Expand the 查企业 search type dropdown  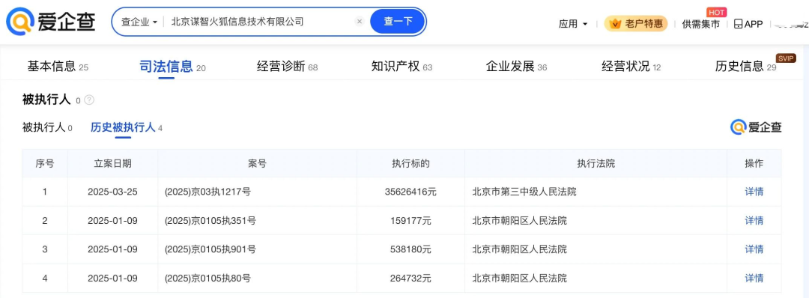pos(139,22)
